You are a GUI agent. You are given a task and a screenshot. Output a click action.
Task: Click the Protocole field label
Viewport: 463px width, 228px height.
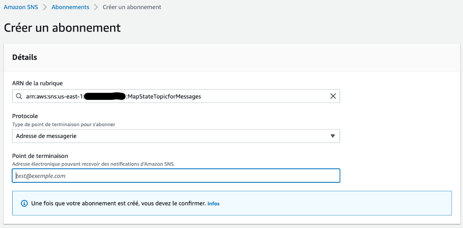(25, 116)
